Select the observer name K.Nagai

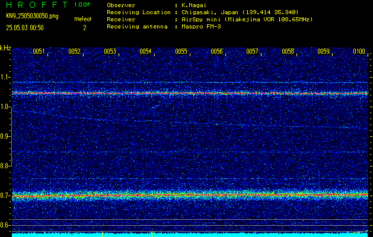[x=194, y=5]
